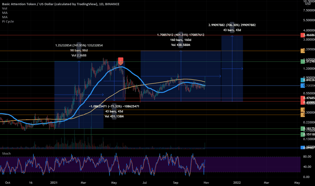The image size is (315, 186).
Task: Select the Stoch pane label
Action: coord(6,154)
